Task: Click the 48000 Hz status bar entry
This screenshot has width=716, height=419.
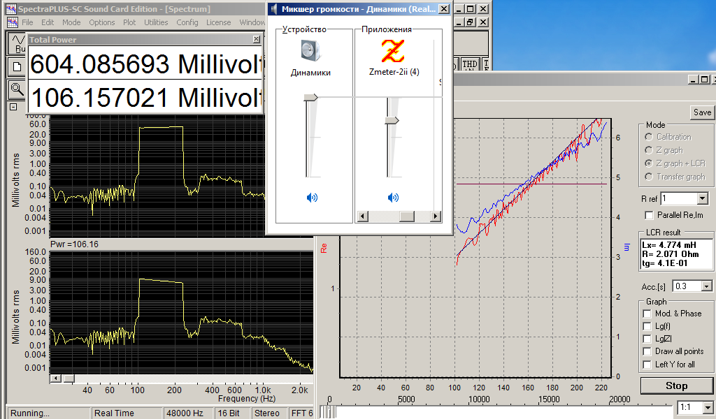Action: [x=188, y=413]
